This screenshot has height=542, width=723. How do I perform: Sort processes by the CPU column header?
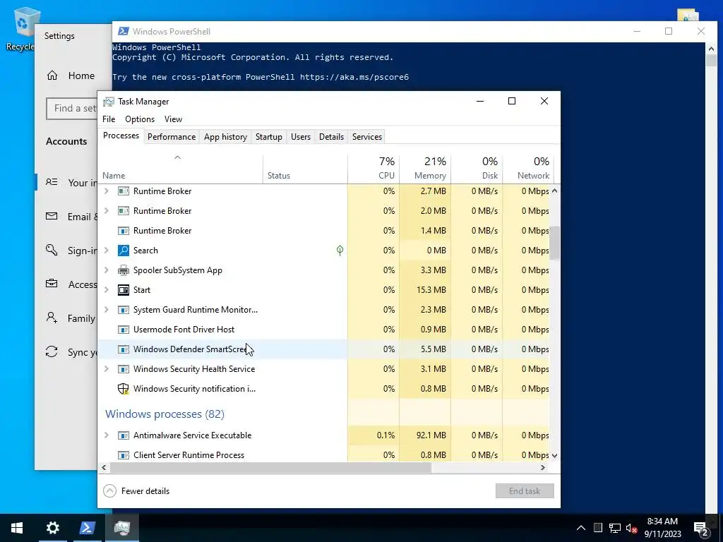[374, 169]
